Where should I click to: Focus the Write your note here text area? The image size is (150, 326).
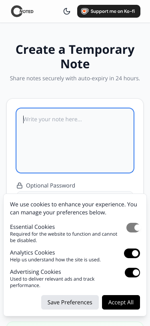pos(75,141)
